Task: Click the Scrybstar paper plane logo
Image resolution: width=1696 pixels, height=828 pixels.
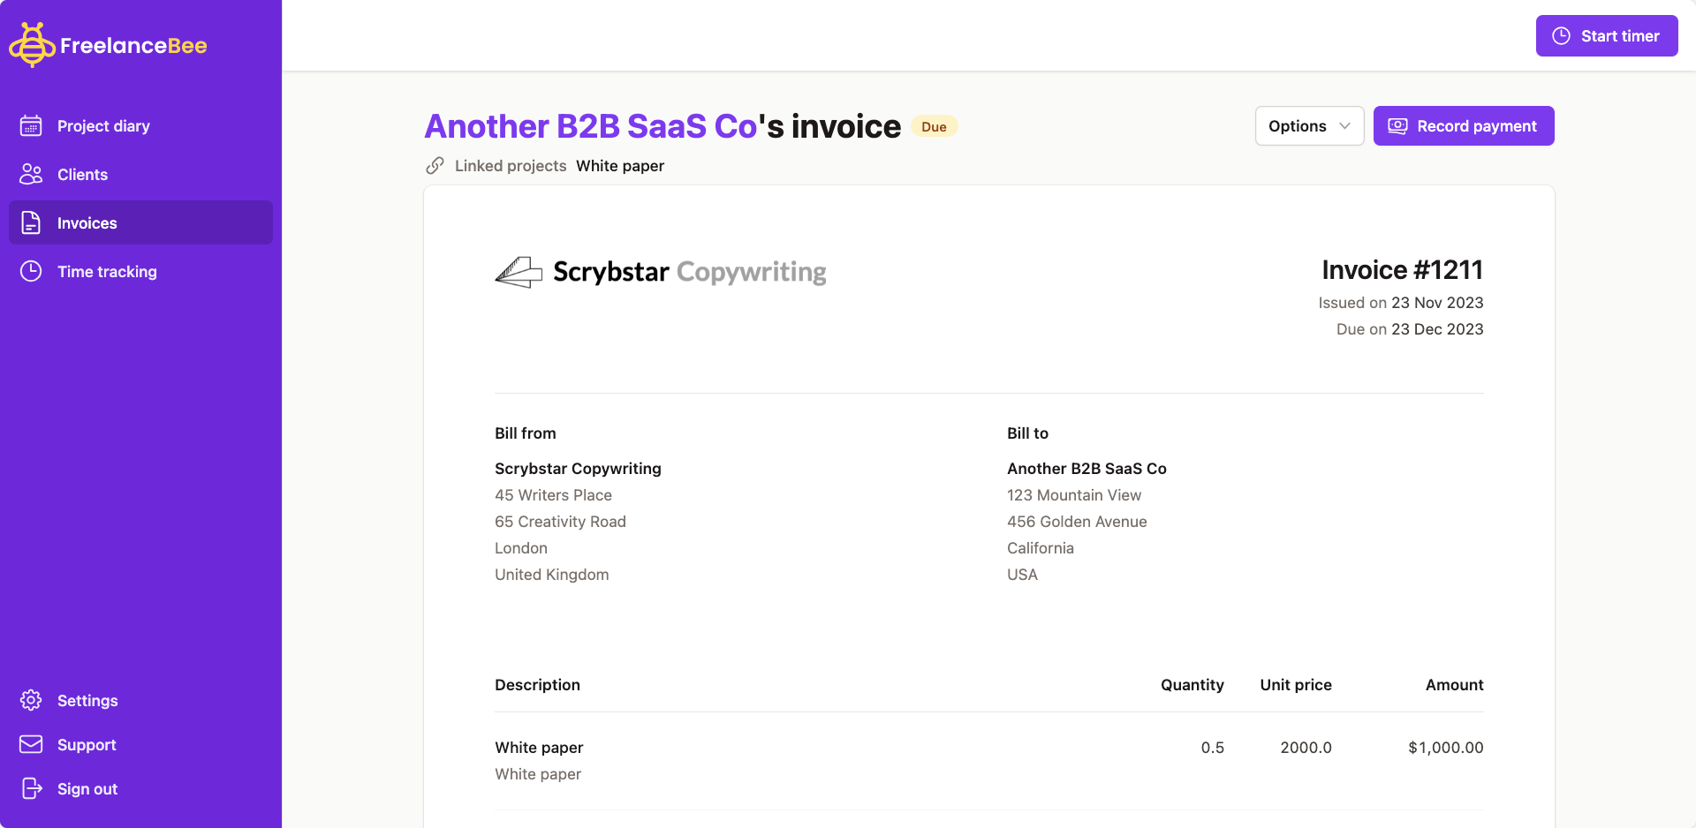Action: click(x=519, y=273)
